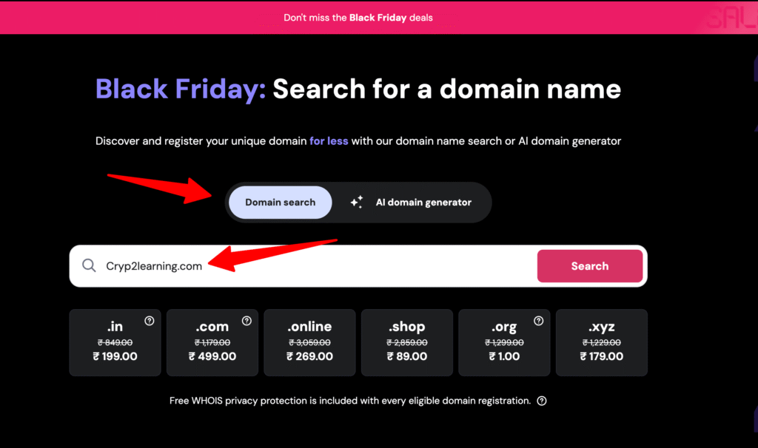This screenshot has height=448, width=758.
Task: Open the help icon on the .com card
Action: pyautogui.click(x=246, y=321)
